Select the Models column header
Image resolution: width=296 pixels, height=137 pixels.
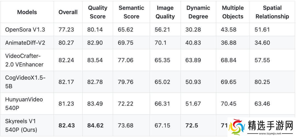point(27,12)
